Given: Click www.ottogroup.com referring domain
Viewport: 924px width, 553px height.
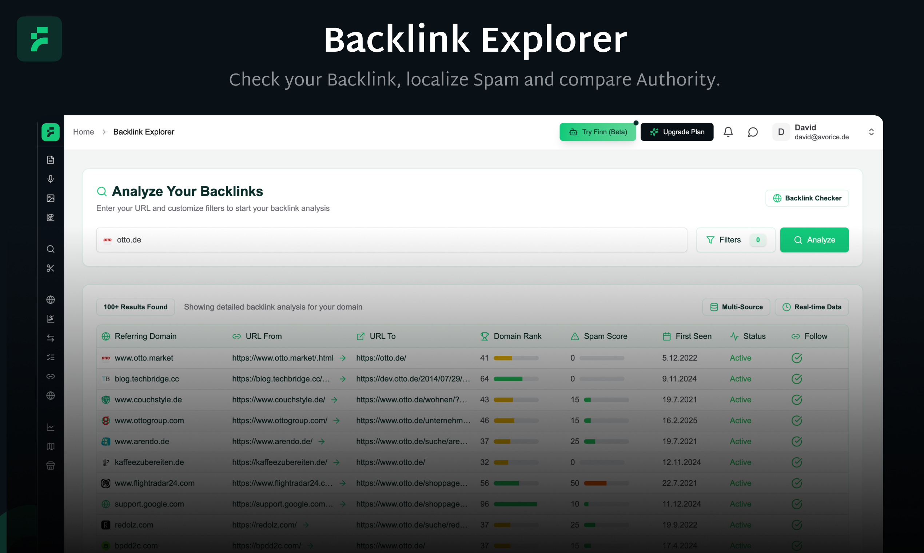Looking at the screenshot, I should [x=149, y=421].
